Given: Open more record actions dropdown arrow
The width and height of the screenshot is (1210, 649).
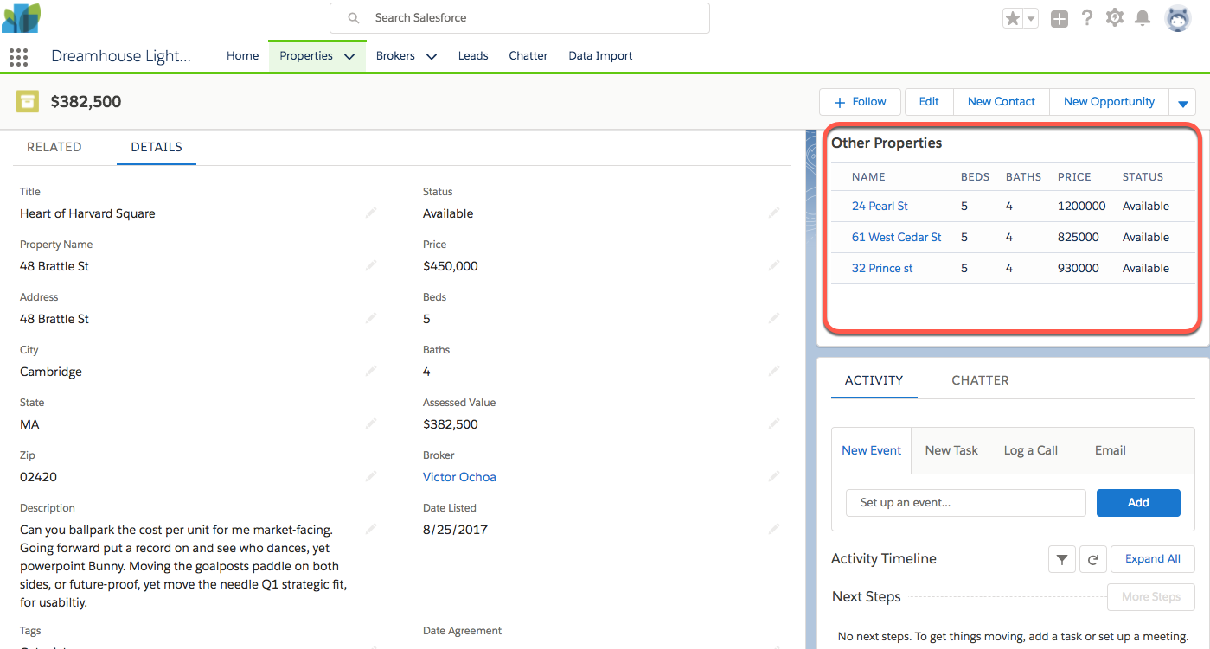Looking at the screenshot, I should click(x=1182, y=102).
